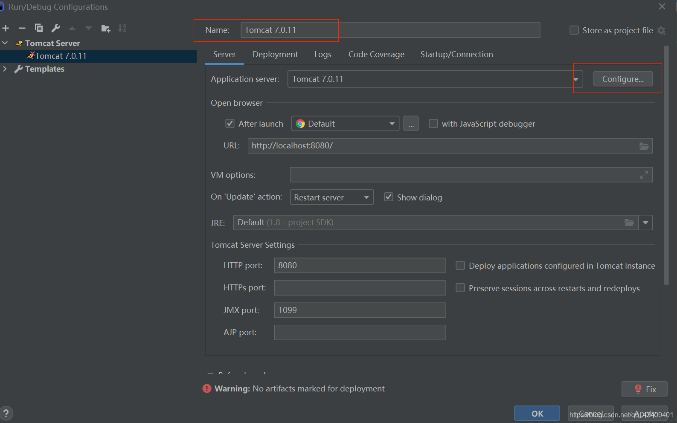Select Tomcat 7.0.11 configuration in tree
Screen dimensions: 677x423
[98, 56]
